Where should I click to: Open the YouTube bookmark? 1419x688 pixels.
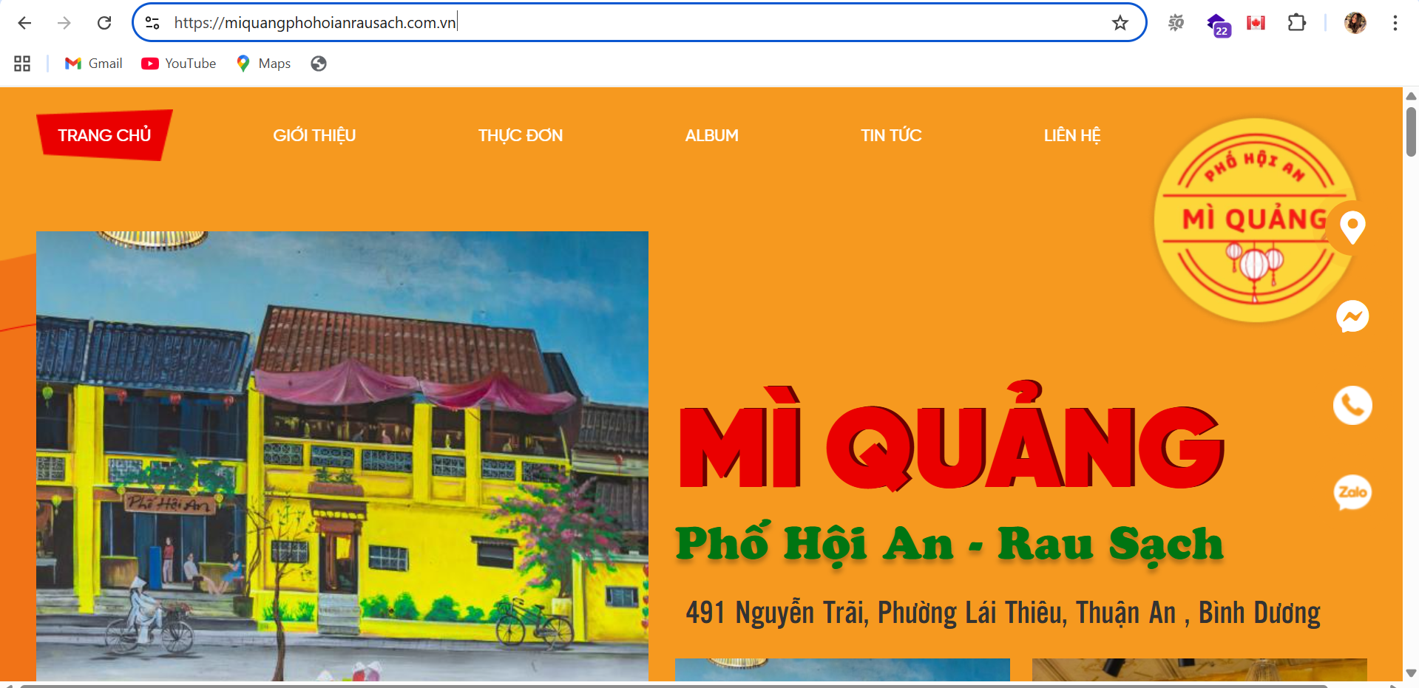point(179,64)
